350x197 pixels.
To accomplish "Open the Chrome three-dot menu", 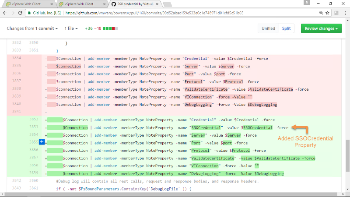I will [x=345, y=13].
